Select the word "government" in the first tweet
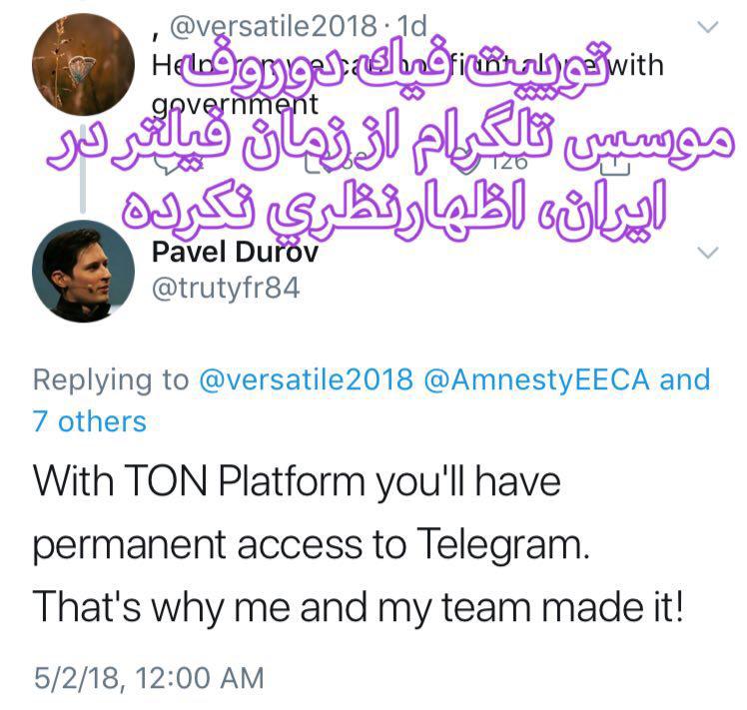 235,106
